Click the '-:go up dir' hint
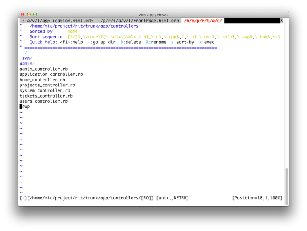This screenshot has height=231, width=307. tap(102, 42)
